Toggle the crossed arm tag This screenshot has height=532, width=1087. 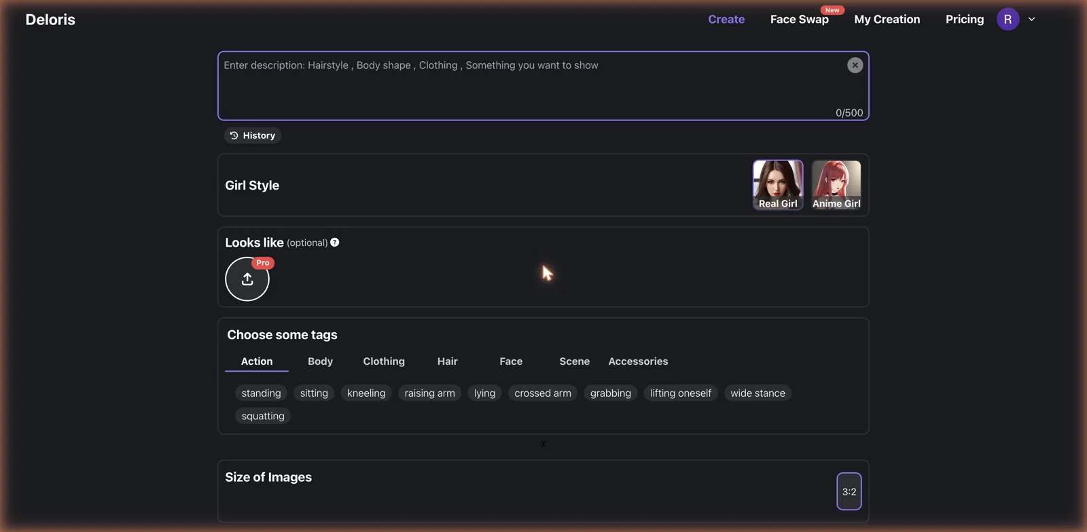pos(543,393)
